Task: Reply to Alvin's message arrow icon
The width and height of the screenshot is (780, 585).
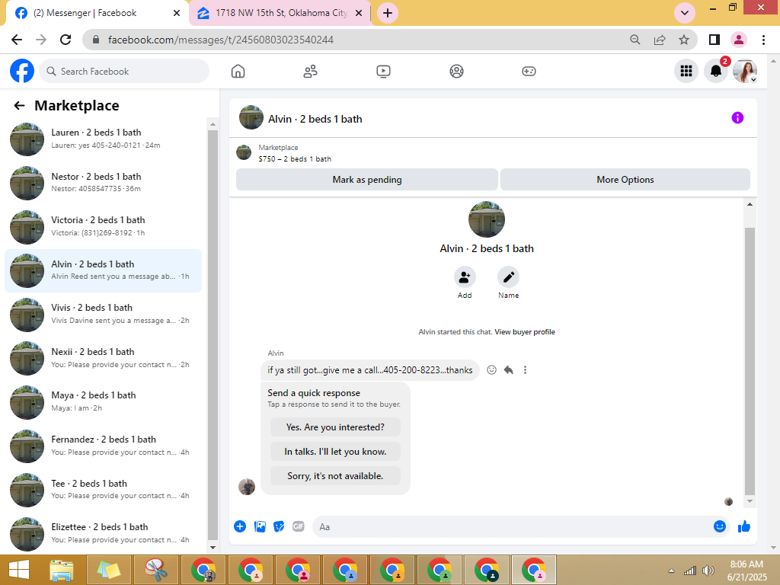Action: 508,369
